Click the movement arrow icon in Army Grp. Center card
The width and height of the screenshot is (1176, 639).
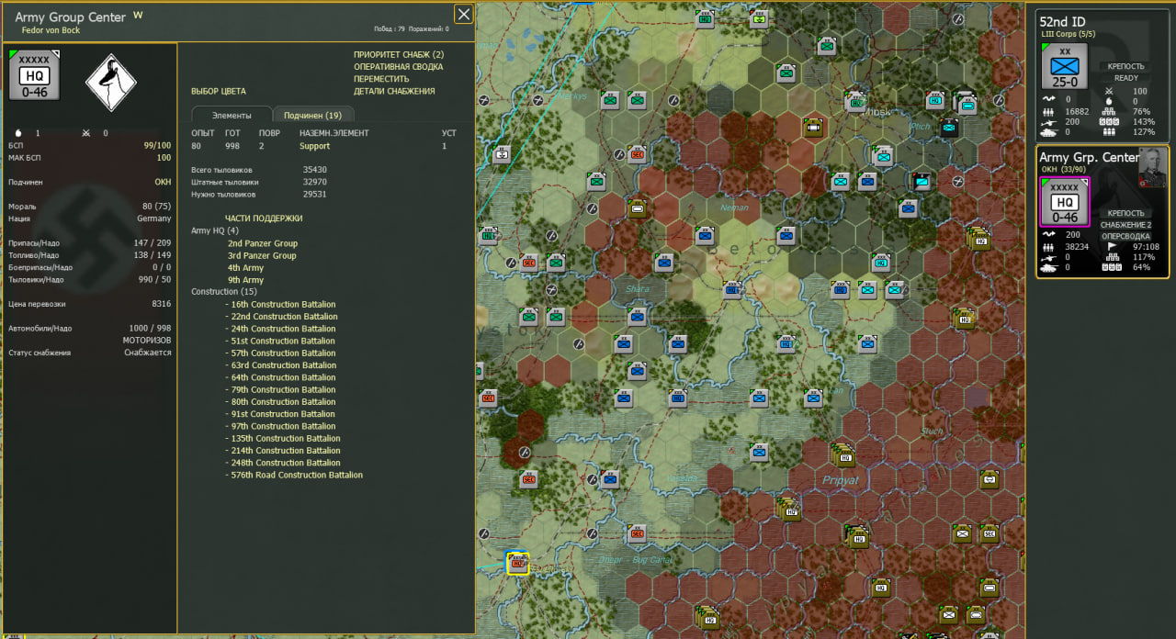(x=1048, y=235)
